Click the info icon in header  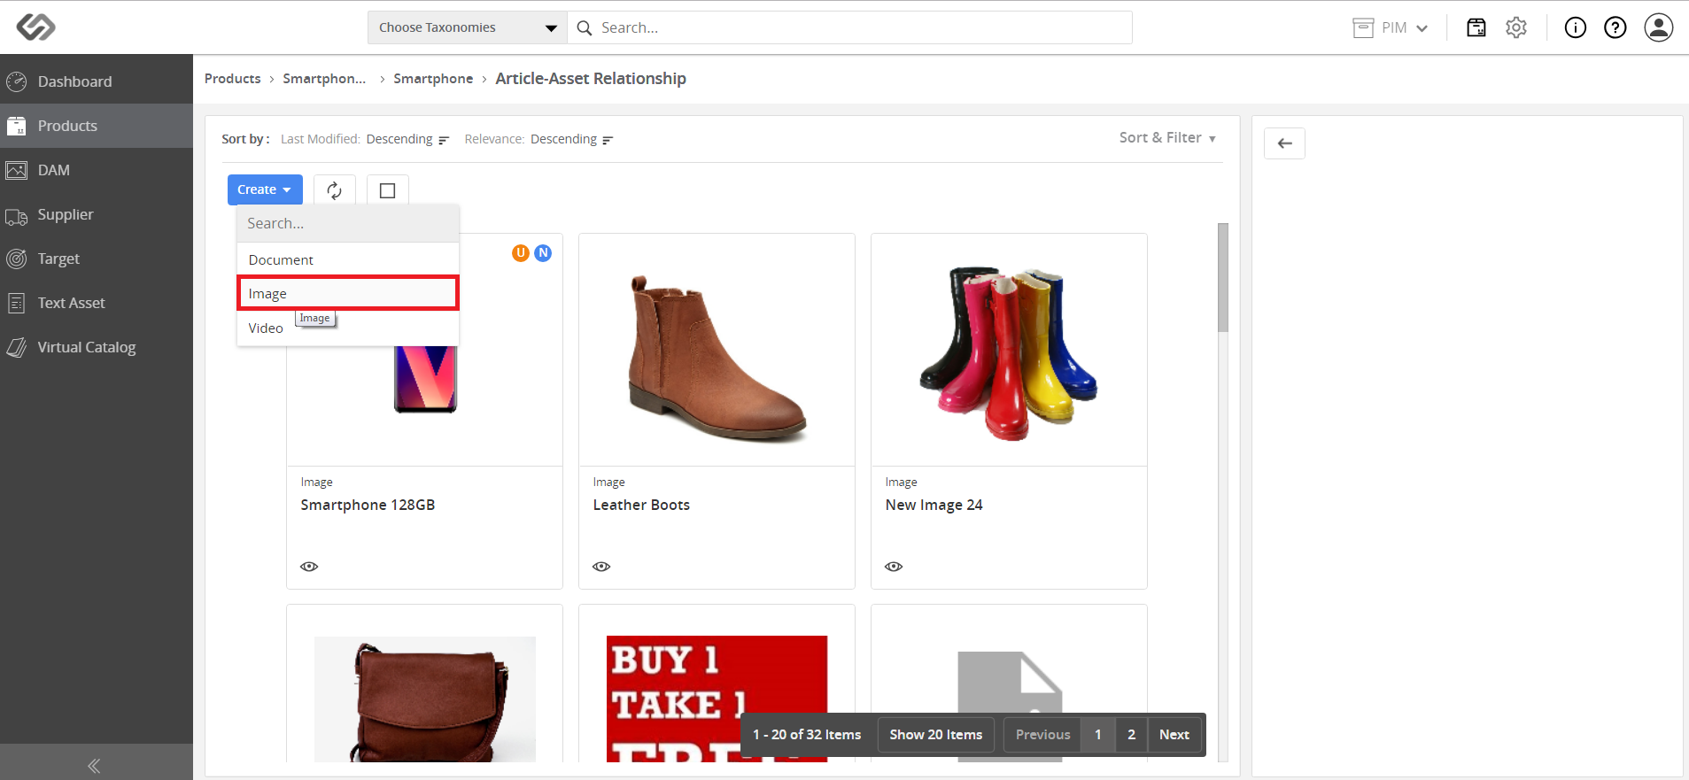[1576, 27]
